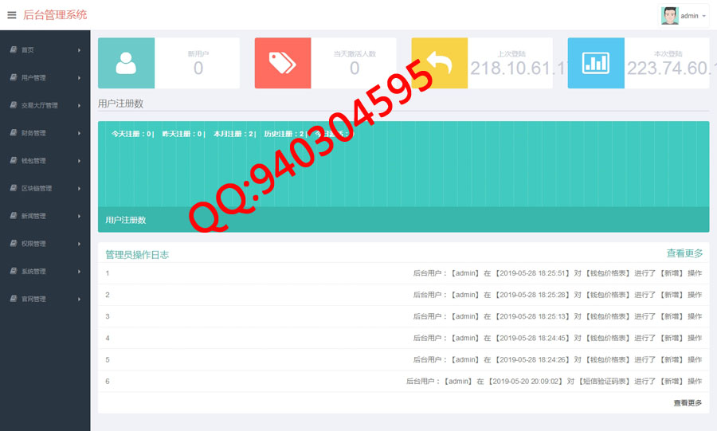This screenshot has height=431, width=717.
Task: Open the admin account dropdown caret
Action: point(704,17)
